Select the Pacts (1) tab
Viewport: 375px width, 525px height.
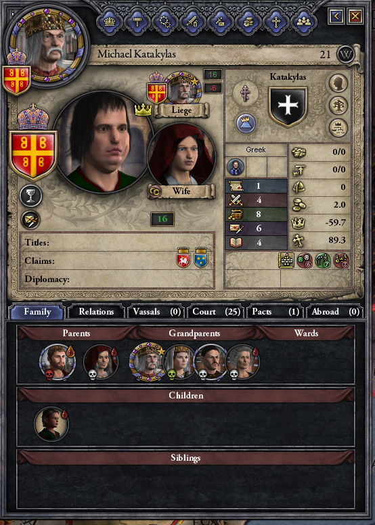275,312
